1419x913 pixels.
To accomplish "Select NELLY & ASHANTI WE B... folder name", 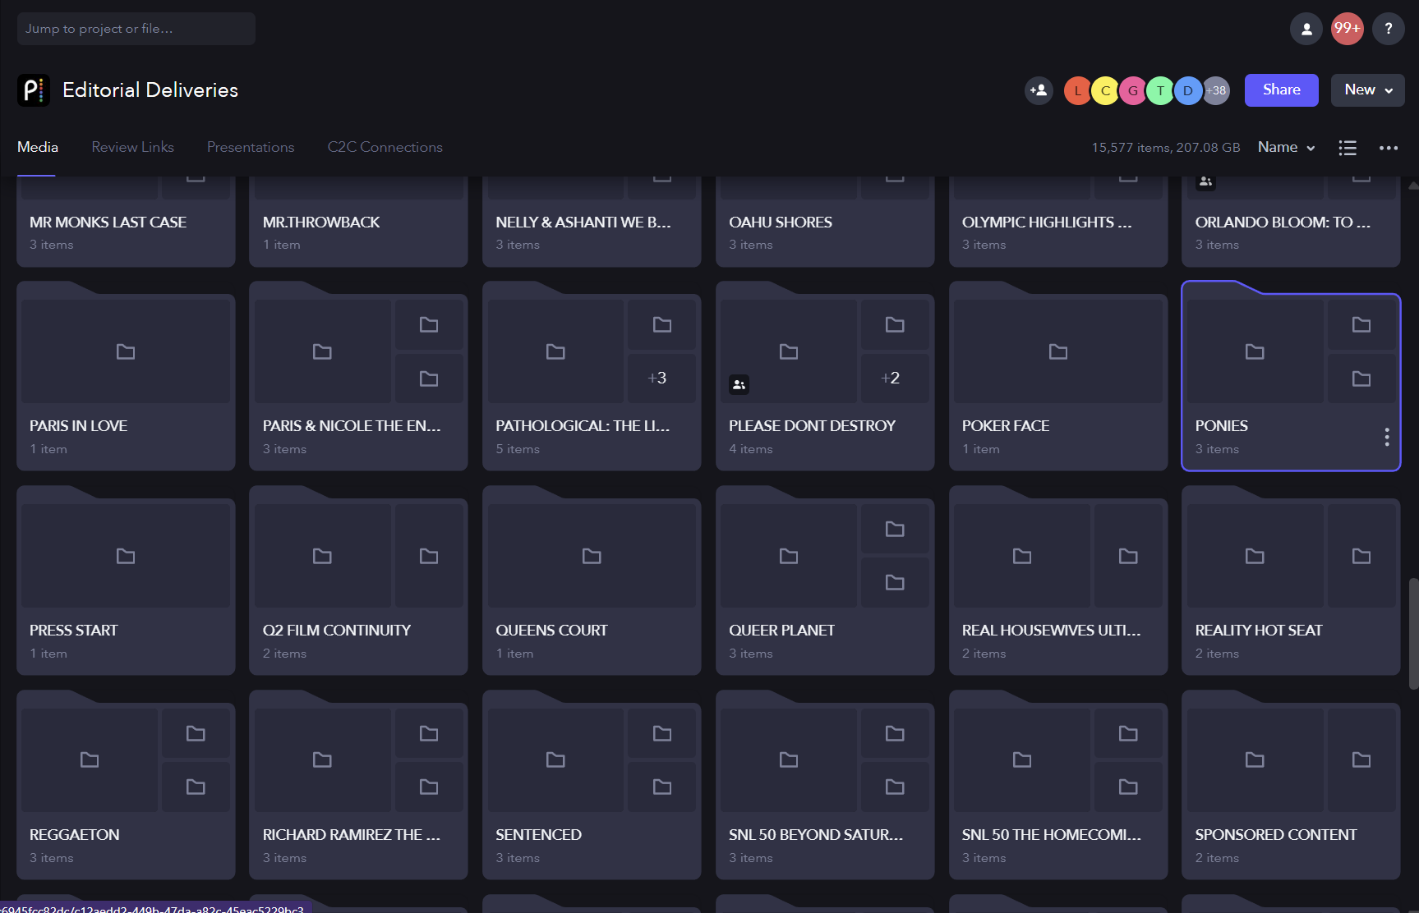I will [583, 223].
